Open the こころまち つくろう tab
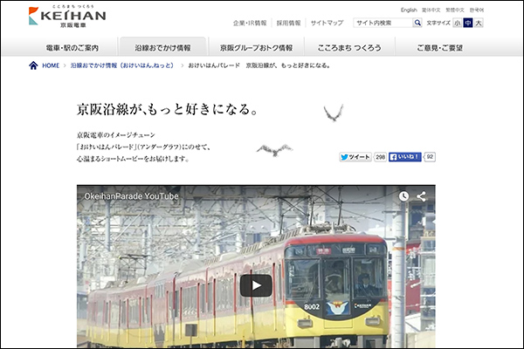 (x=349, y=48)
